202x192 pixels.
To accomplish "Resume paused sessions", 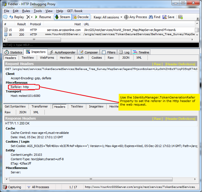I will (43, 17).
